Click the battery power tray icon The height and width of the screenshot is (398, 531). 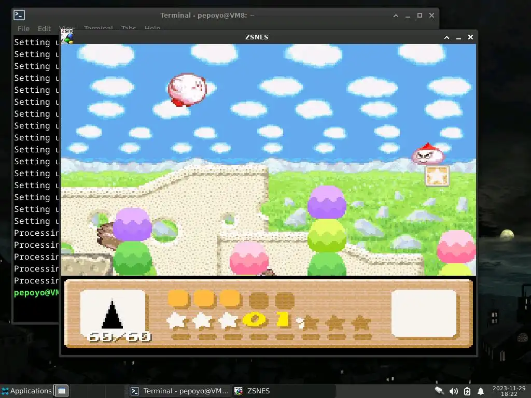(x=467, y=391)
